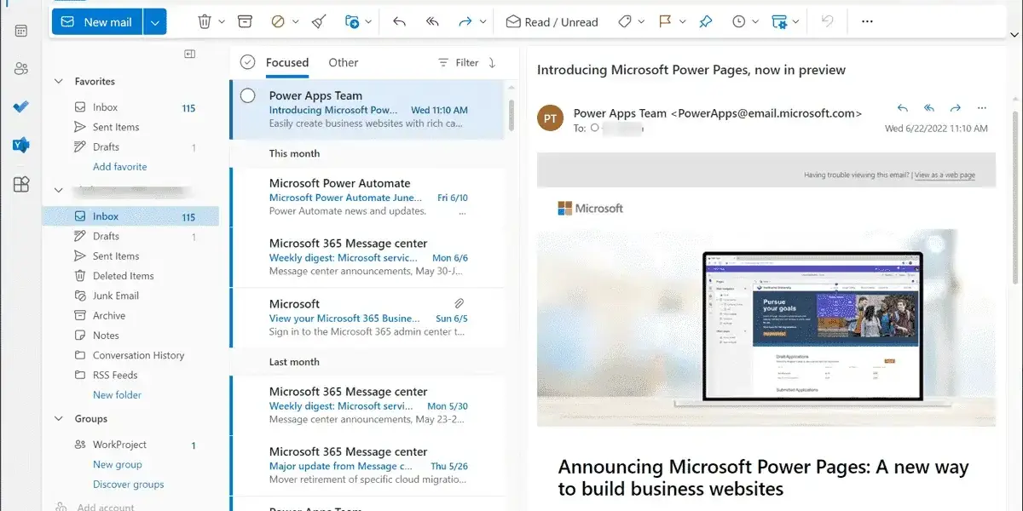Open the Yammer app from the left rail
This screenshot has height=511, width=1023.
tap(21, 146)
